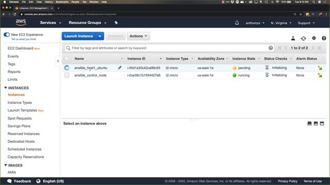This screenshot has height=185, width=330.
Task: Collapse the IMAGES sidebar section
Action: coord(6,165)
